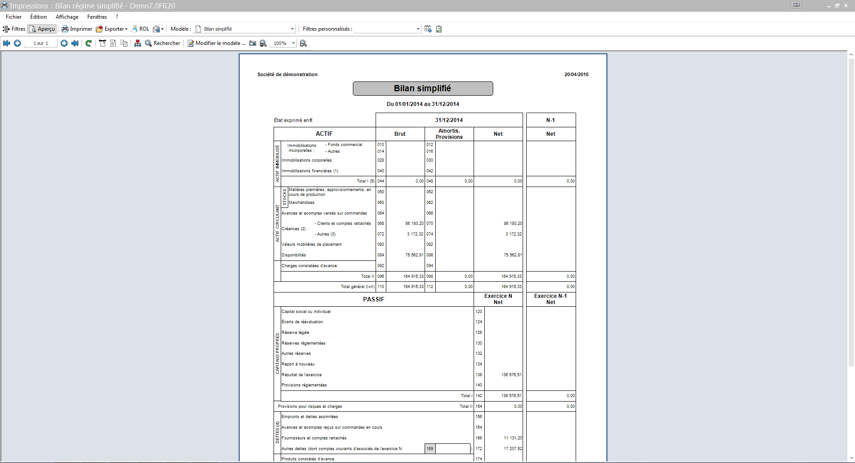
Task: Click the PASSIF section header
Action: (x=373, y=299)
